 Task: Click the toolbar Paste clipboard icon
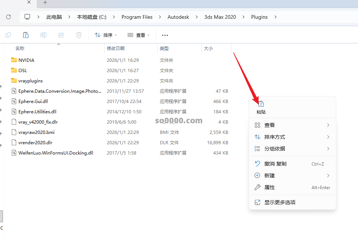coord(26,35)
